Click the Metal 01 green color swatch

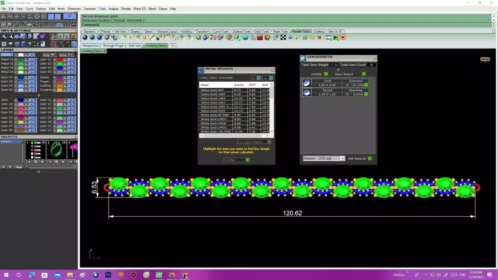[x=21, y=60]
